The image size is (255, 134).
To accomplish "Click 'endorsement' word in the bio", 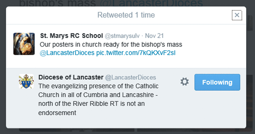I will click(x=57, y=113).
